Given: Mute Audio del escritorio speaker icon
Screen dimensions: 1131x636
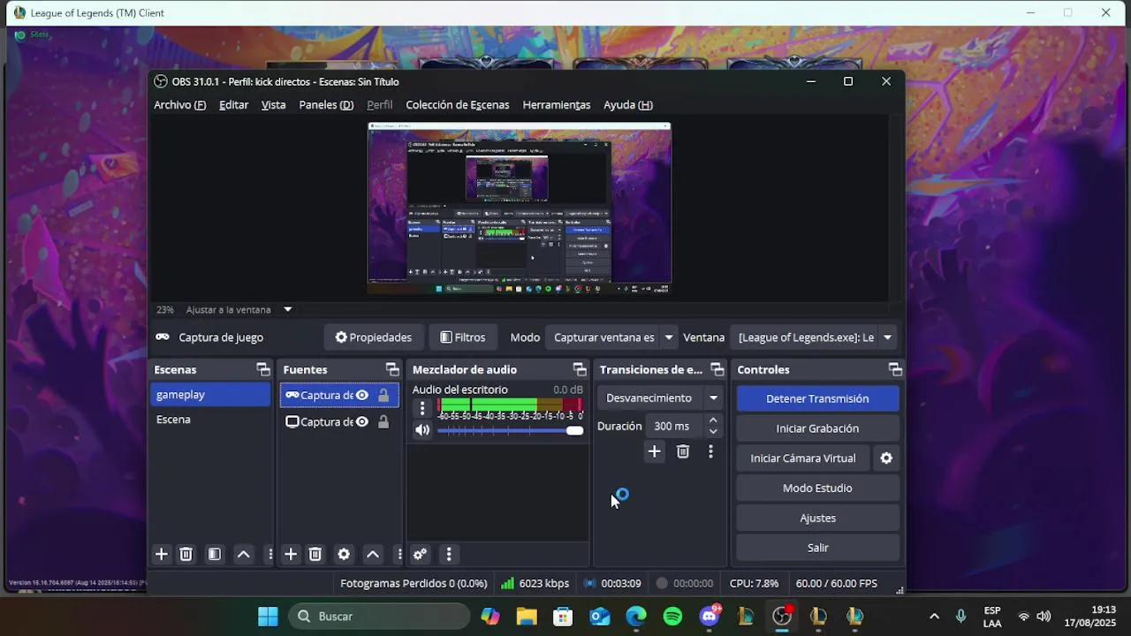Looking at the screenshot, I should (x=422, y=430).
